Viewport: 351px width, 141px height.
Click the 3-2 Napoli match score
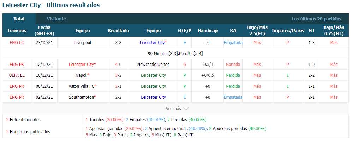pos(118,75)
